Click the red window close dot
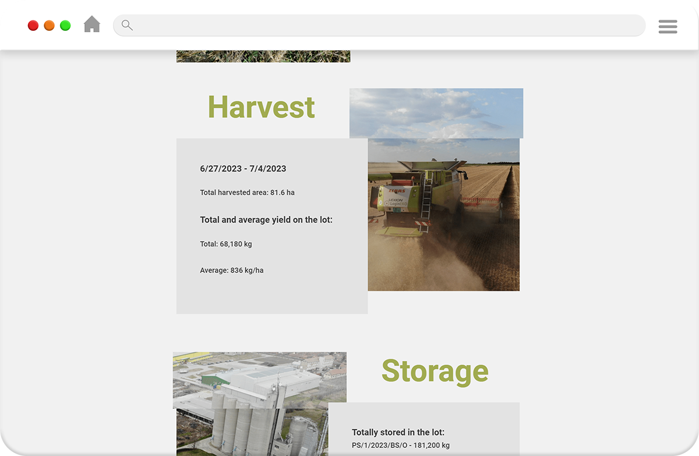The image size is (699, 456). pos(33,26)
